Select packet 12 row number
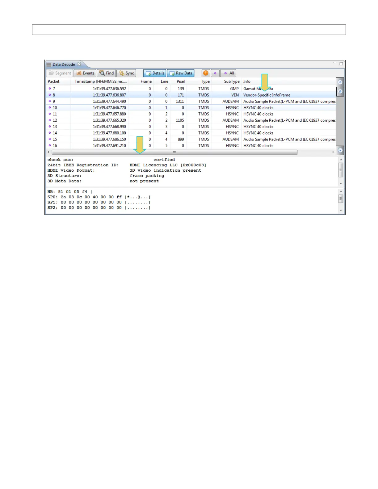 click(x=55, y=120)
